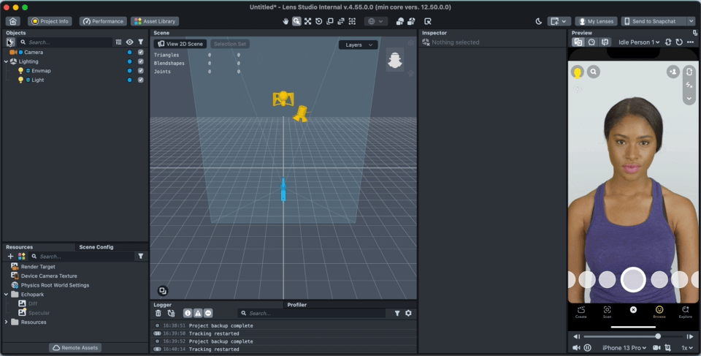The height and width of the screenshot is (356, 701).
Task: Click the Objects filter funnel icon
Action: [140, 42]
